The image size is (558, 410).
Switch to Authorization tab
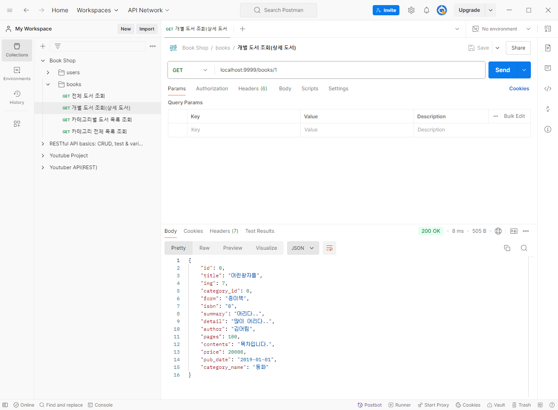(212, 89)
